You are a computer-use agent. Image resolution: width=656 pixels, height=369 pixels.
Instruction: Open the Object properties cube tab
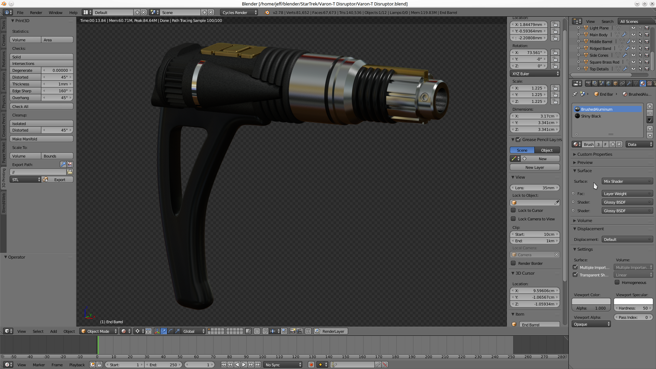point(615,83)
